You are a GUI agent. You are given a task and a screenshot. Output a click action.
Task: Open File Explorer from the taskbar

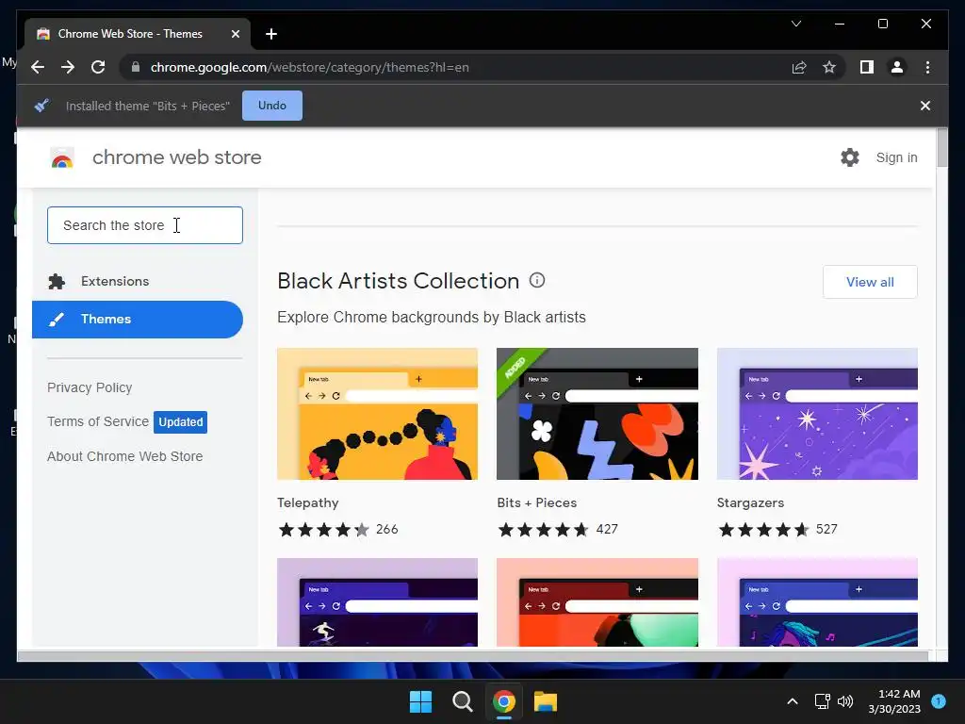(x=546, y=701)
